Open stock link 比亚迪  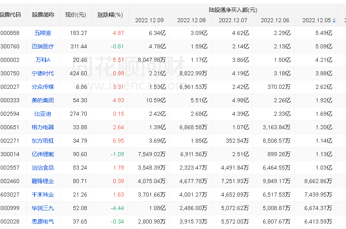coord(43,114)
